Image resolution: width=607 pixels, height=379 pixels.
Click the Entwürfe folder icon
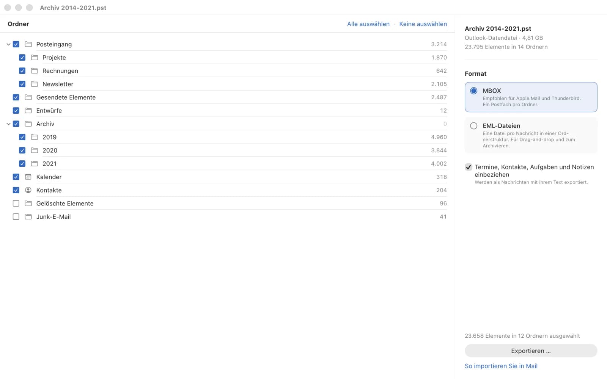(x=28, y=111)
